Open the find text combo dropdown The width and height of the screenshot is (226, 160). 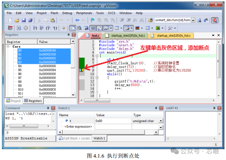pyautogui.click(x=193, y=20)
